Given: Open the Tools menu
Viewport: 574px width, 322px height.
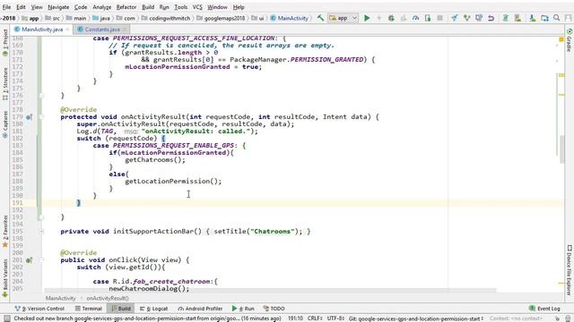Looking at the screenshot, I should [x=180, y=7].
